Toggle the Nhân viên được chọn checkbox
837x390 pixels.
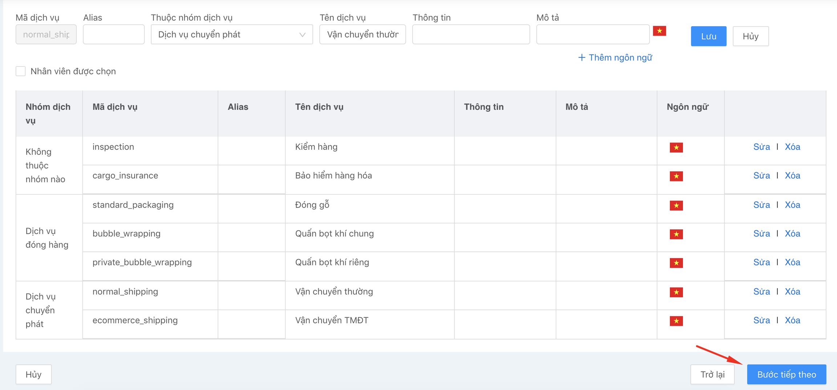[x=21, y=71]
